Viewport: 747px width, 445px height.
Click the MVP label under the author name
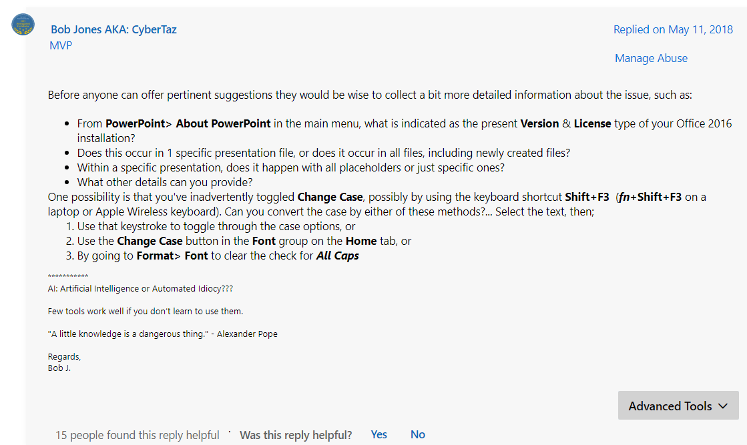click(x=61, y=45)
